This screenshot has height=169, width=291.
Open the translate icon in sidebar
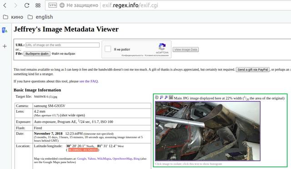click(5, 30)
